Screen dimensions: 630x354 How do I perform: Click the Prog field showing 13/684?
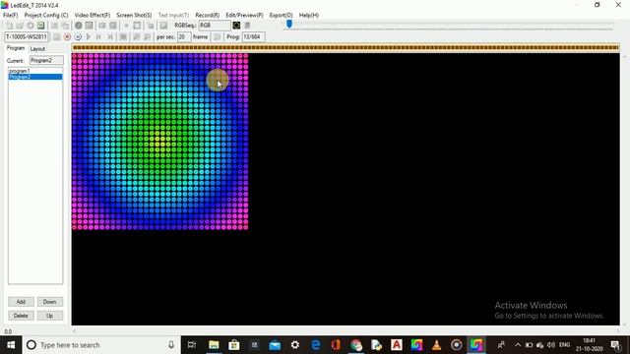253,37
